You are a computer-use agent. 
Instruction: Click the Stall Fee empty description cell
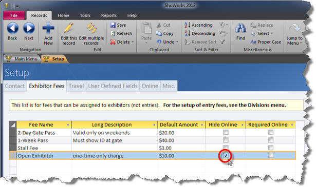(x=115, y=148)
